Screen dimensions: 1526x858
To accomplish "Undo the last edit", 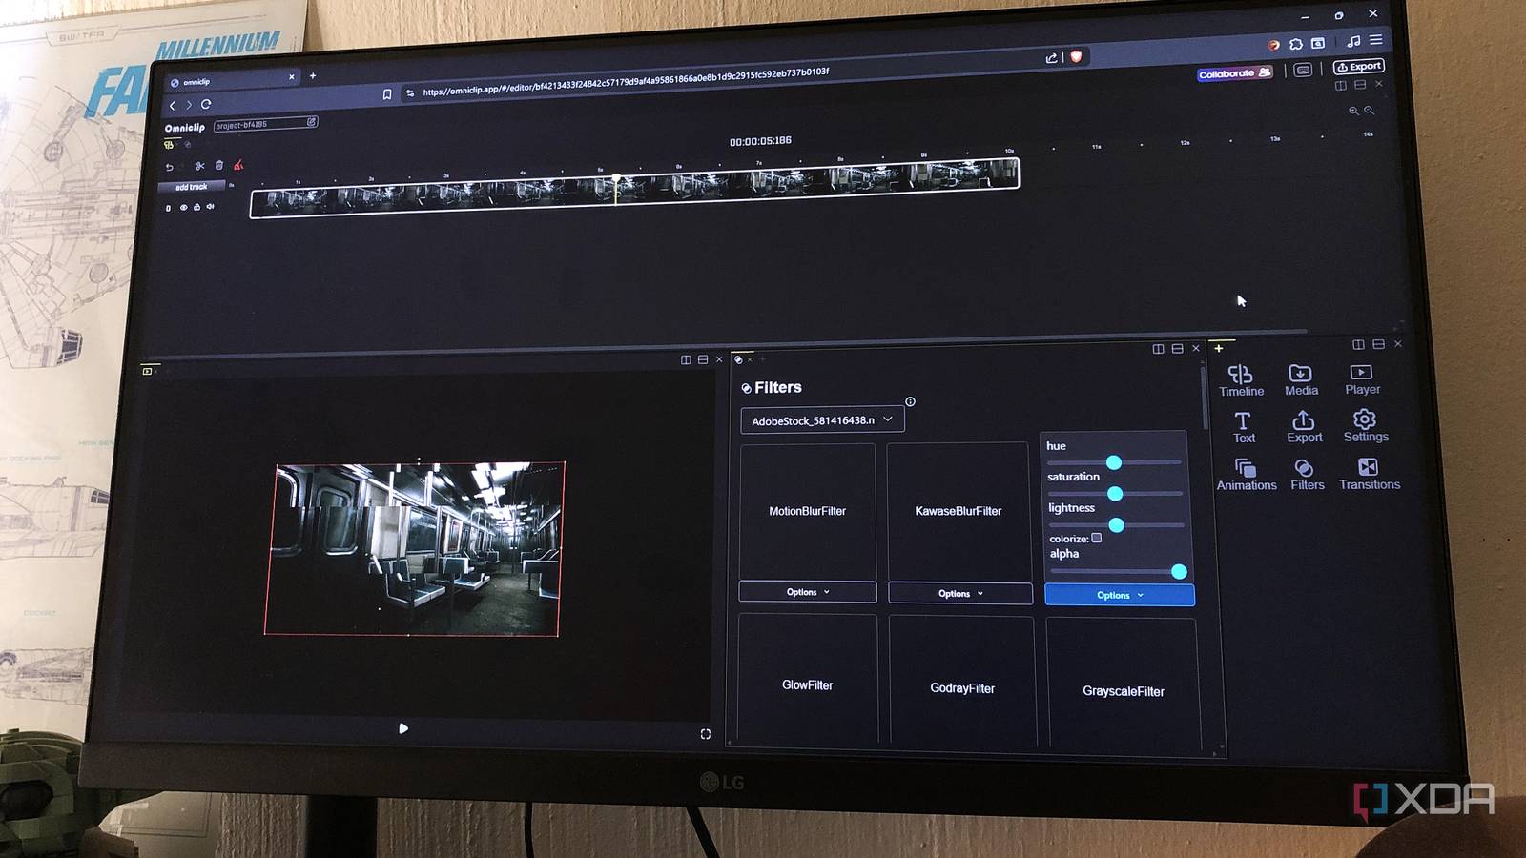I will click(x=170, y=166).
